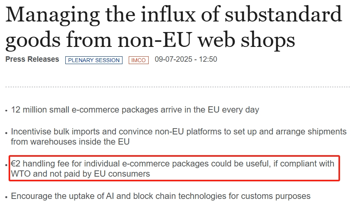
Task: Click the bullet dot before "Encourage"
Action: [x=7, y=197]
